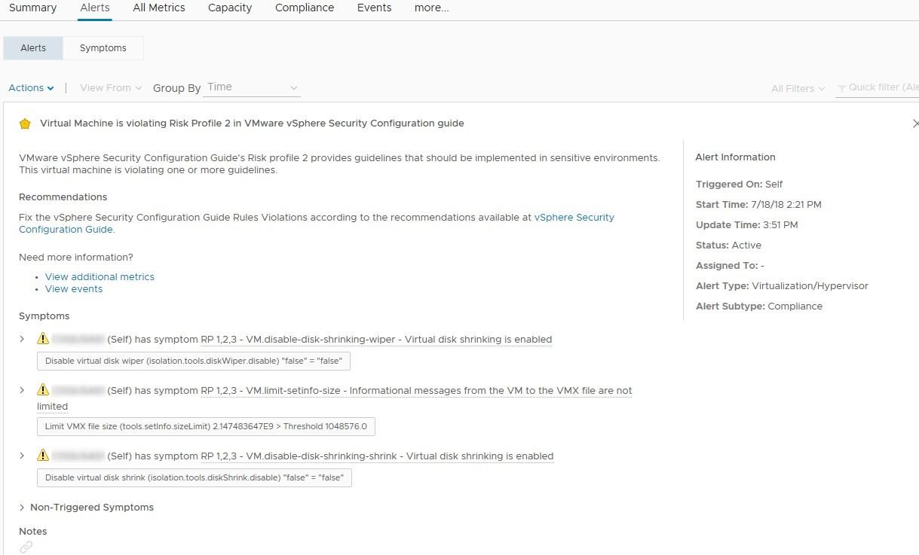Viewport: 919px width, 555px height.
Task: Expand the limit-setinfo-size symptom row
Action: pyautogui.click(x=23, y=391)
